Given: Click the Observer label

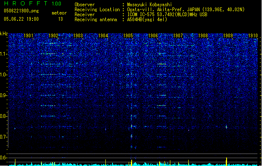Looking at the screenshot, I should click(x=85, y=5).
